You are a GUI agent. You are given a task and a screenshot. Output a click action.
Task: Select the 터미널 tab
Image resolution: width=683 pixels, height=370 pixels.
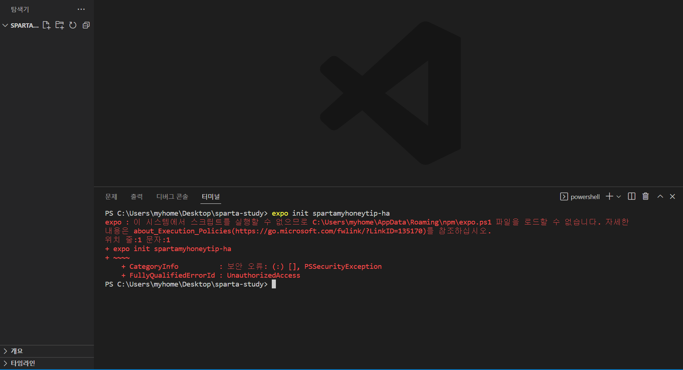211,197
